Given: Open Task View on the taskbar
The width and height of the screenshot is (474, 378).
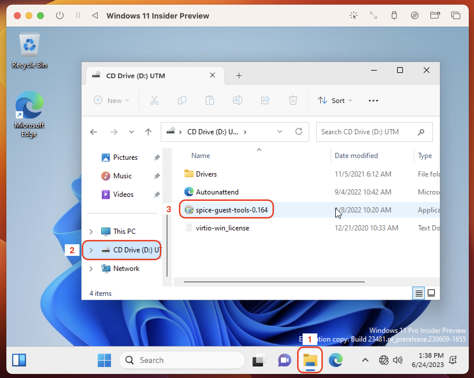Looking at the screenshot, I should pos(259,360).
